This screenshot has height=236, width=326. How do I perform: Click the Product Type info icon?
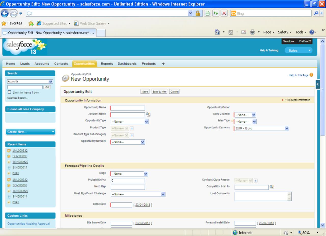point(132,128)
